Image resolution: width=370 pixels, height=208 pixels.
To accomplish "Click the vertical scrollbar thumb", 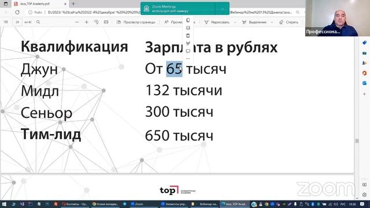I will [357, 141].
